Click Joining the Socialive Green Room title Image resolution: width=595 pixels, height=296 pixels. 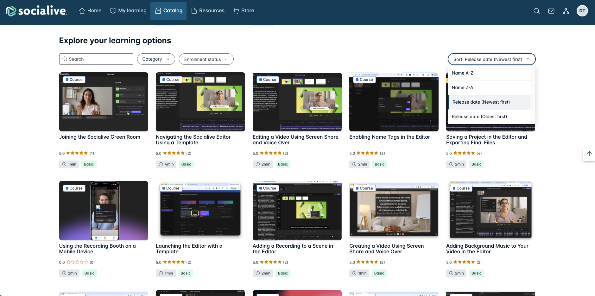100,137
